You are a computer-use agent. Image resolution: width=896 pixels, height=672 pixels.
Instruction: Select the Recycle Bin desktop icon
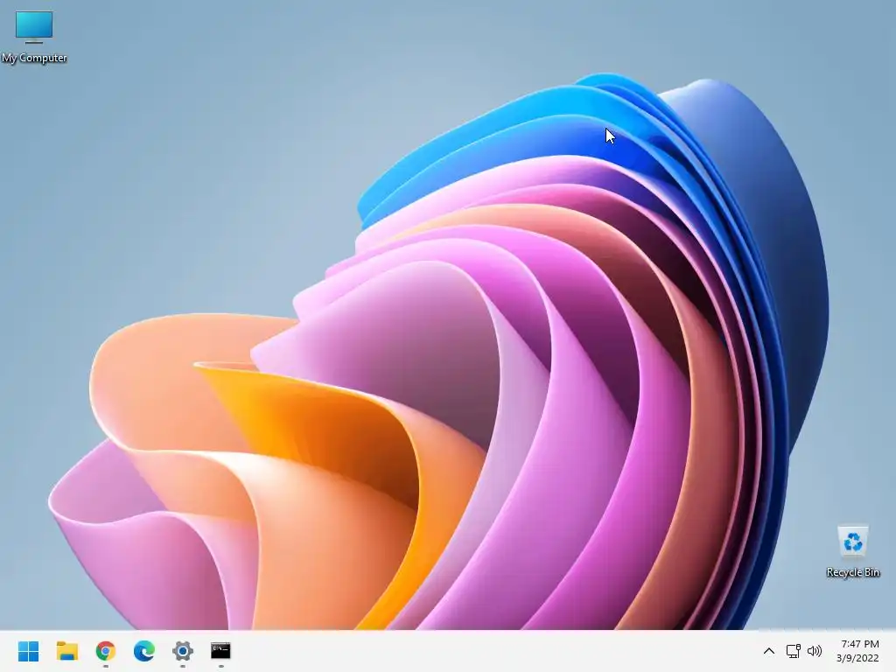[x=852, y=551]
